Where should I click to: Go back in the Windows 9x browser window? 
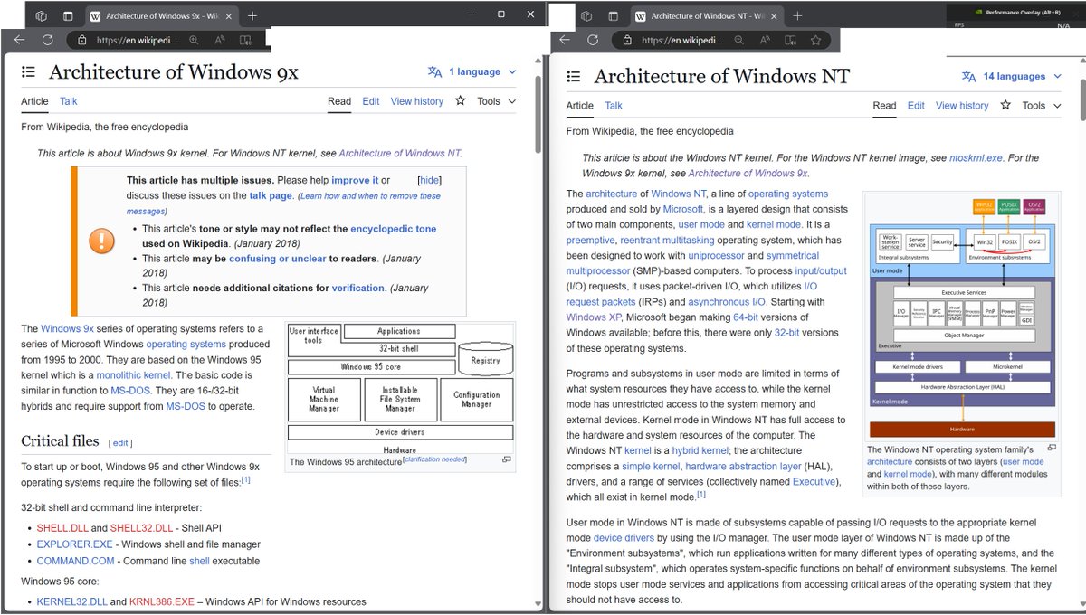point(20,40)
